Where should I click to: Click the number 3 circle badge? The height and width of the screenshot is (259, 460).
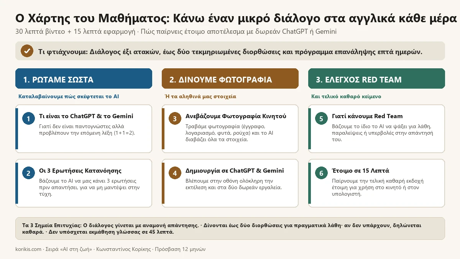click(x=175, y=119)
